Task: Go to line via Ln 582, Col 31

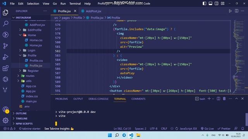Action: (x=122, y=129)
